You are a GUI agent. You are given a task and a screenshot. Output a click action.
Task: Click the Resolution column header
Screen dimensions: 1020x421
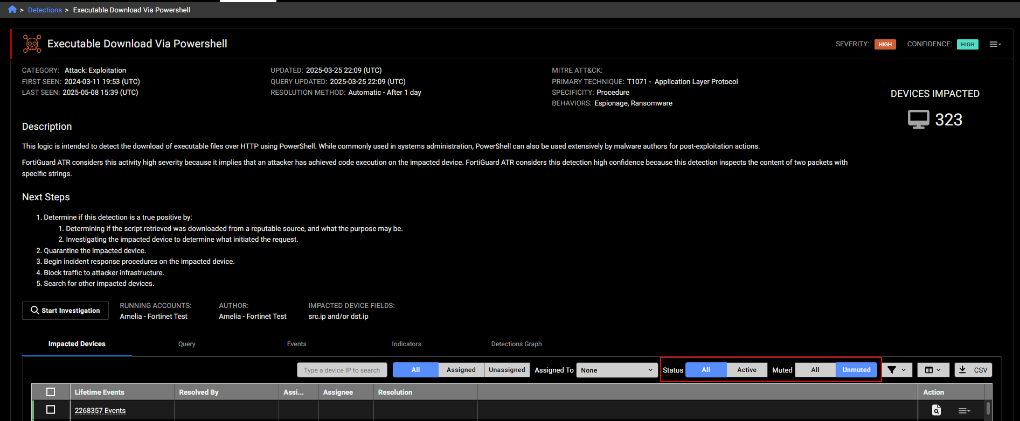[426, 392]
